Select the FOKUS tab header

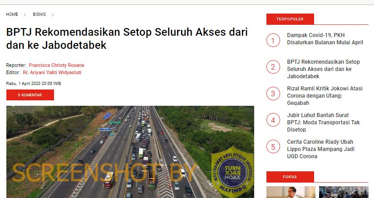(290, 177)
